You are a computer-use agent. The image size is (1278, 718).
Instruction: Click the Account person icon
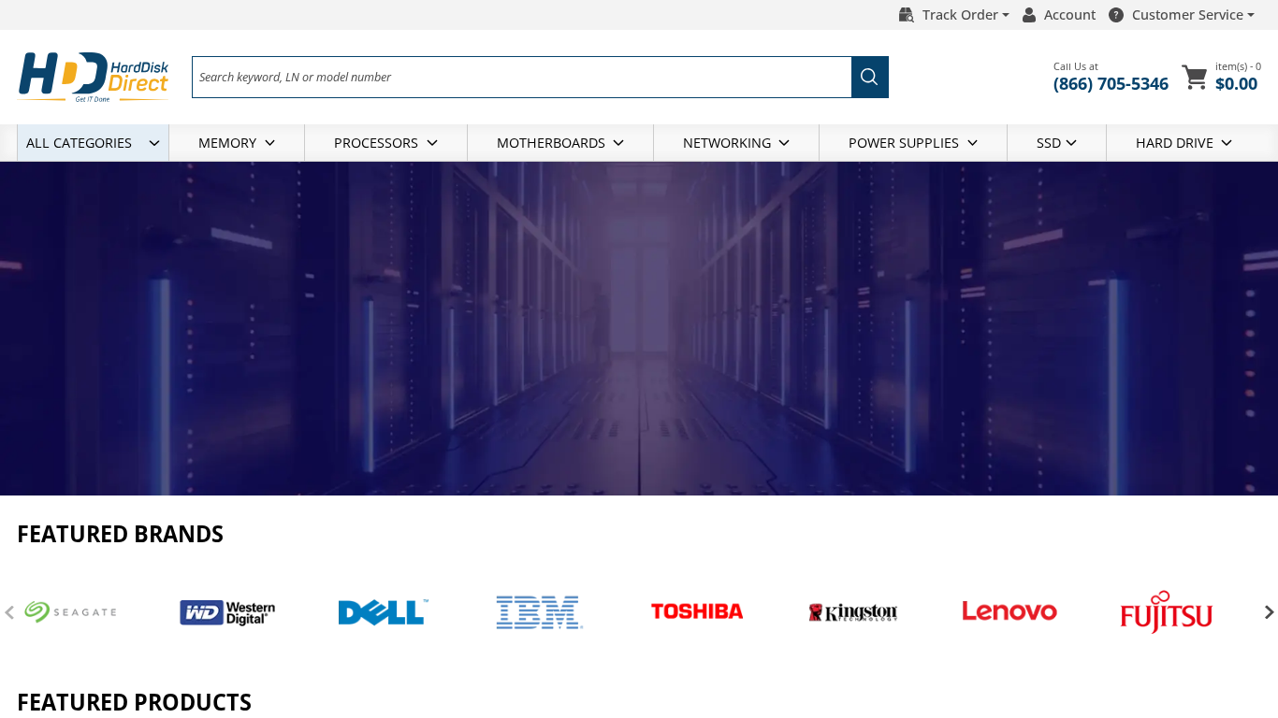coord(1027,14)
